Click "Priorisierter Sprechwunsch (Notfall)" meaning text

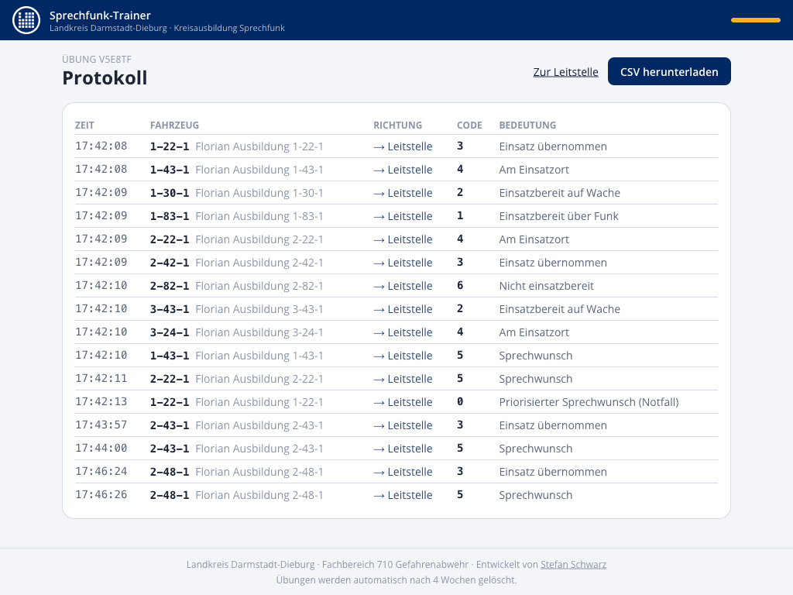point(589,402)
